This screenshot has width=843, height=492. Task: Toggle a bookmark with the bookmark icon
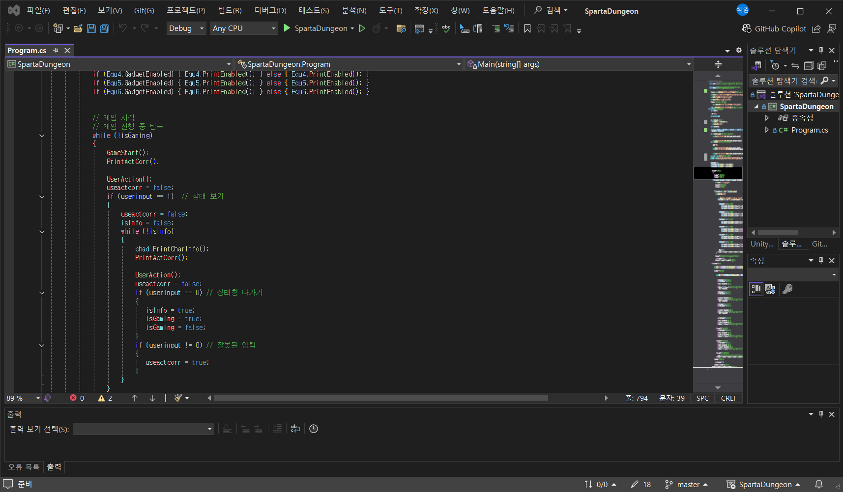[x=527, y=28]
